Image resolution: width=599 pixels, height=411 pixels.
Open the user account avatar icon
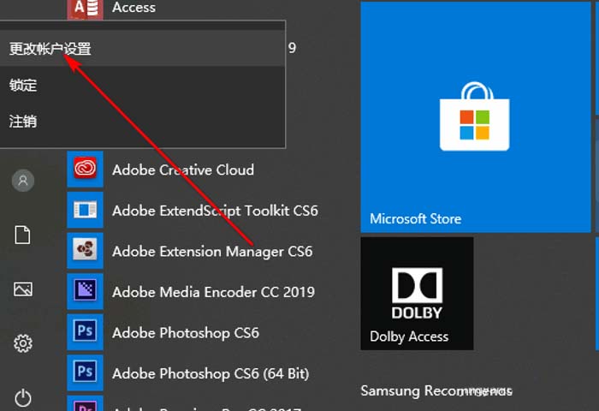tap(23, 181)
